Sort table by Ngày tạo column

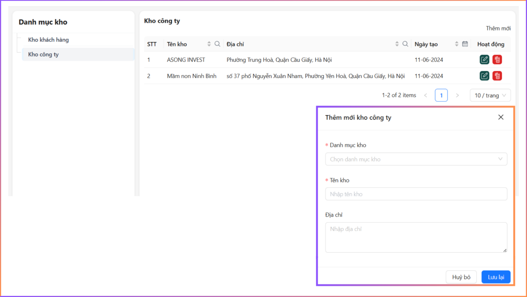point(457,44)
